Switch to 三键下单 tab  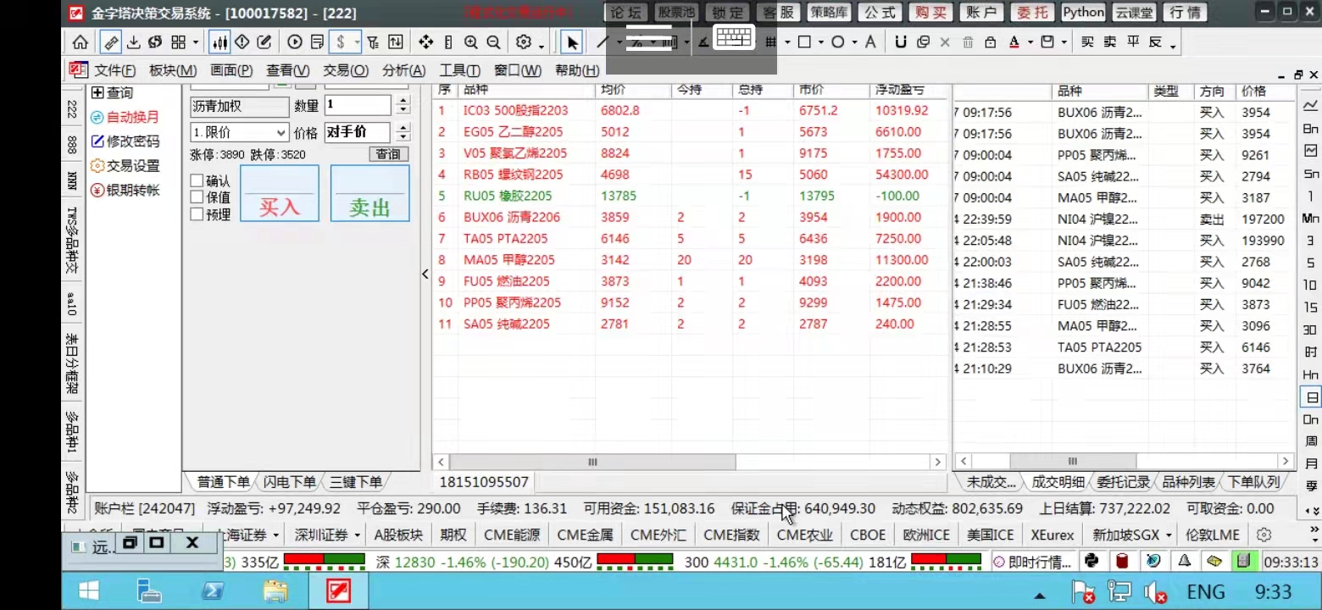pos(355,482)
